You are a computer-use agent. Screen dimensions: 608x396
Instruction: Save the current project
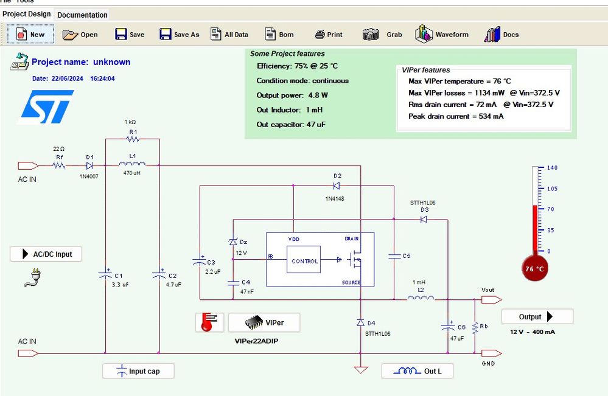pyautogui.click(x=130, y=34)
